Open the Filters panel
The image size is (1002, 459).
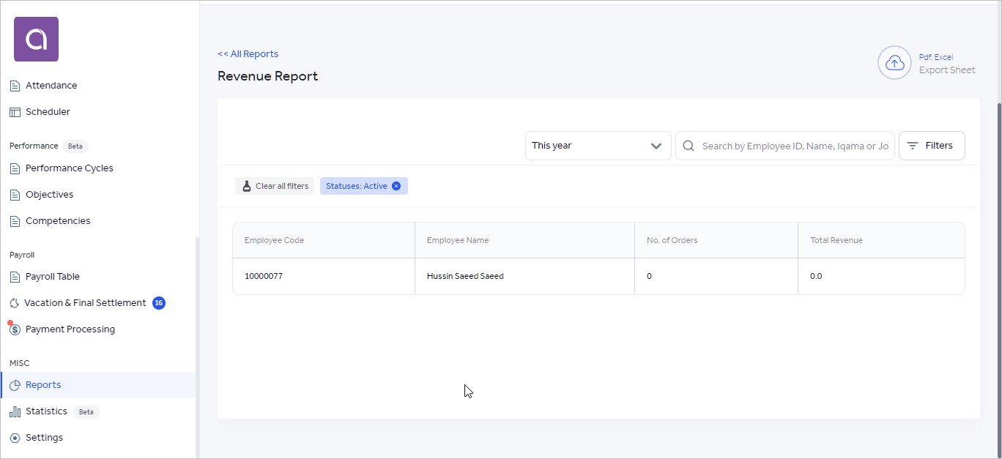pyautogui.click(x=931, y=146)
